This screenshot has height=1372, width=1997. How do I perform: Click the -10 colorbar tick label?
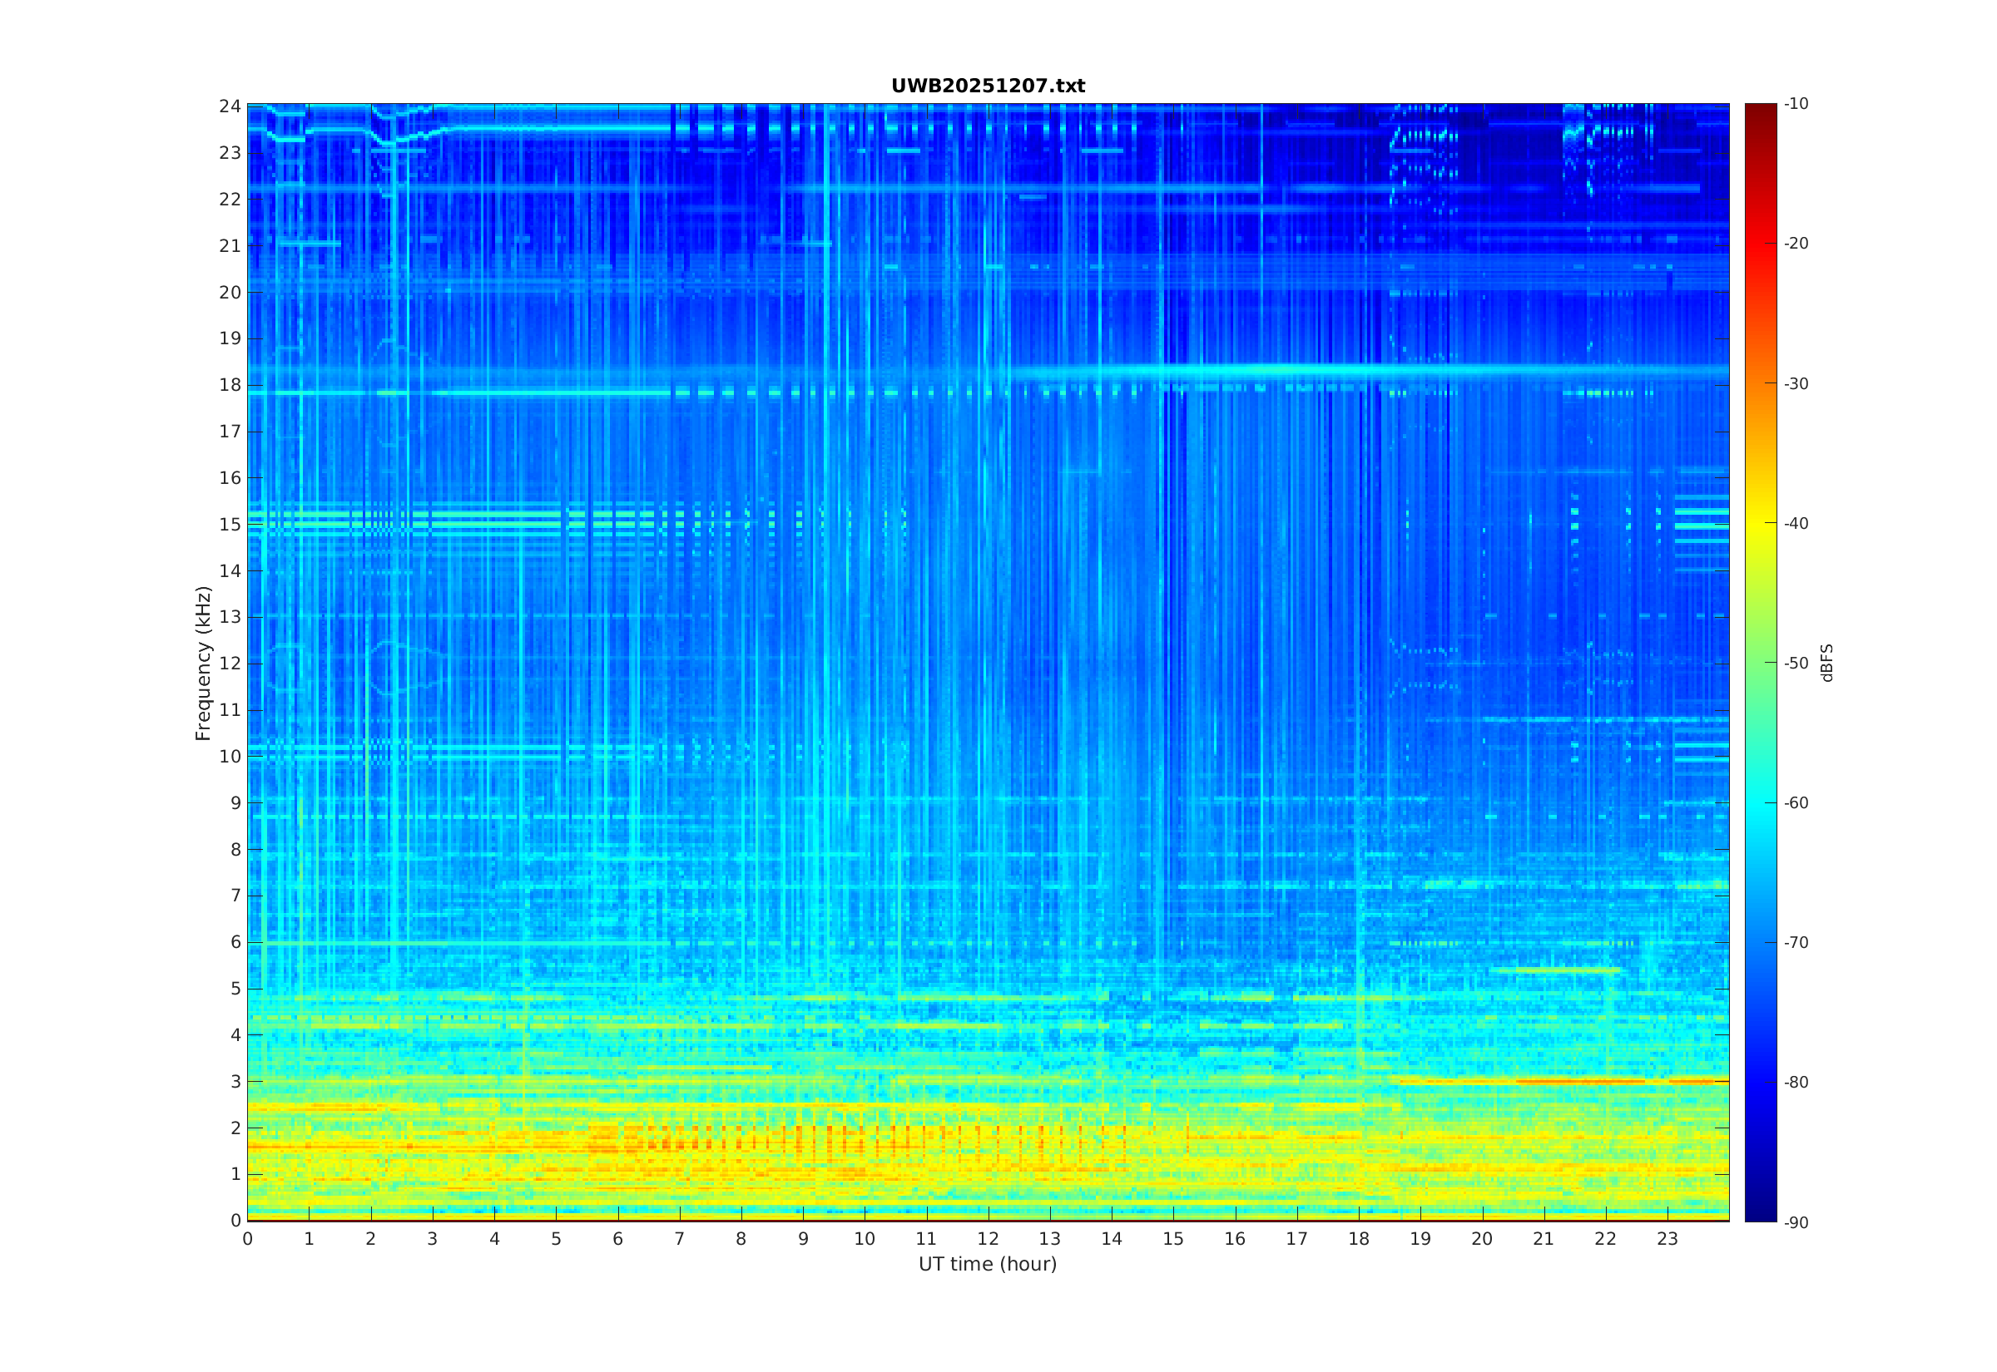pyautogui.click(x=1796, y=104)
